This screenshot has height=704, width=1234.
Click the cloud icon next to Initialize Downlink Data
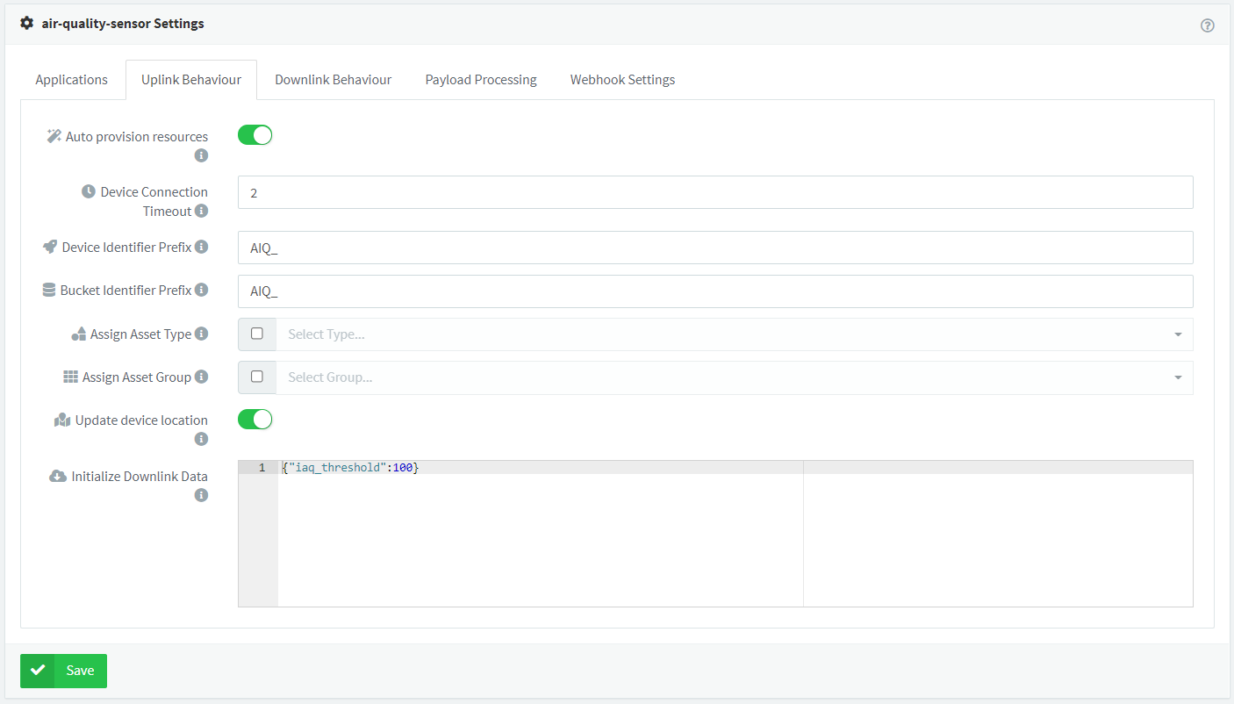pyautogui.click(x=58, y=475)
